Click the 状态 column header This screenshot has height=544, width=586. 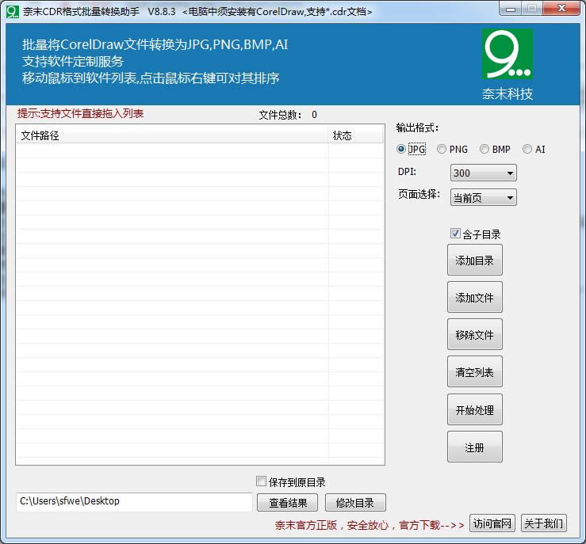[x=356, y=135]
